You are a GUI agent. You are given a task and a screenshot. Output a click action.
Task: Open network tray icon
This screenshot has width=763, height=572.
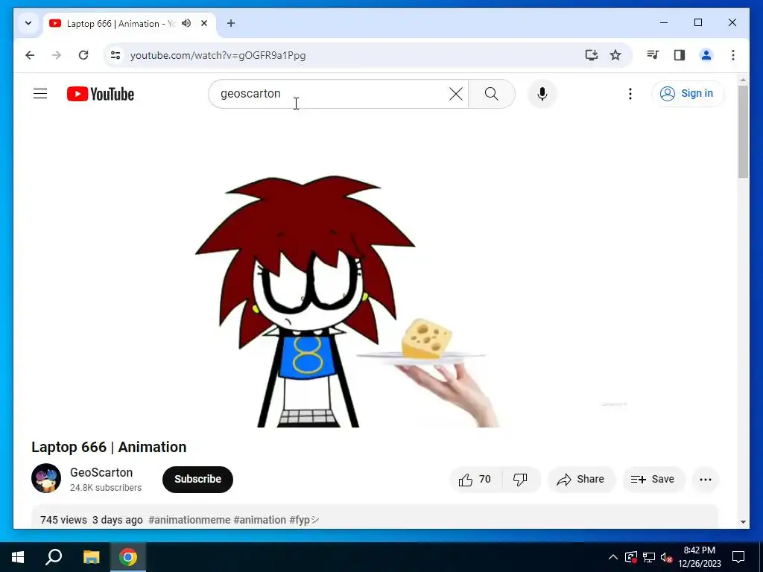click(649, 557)
